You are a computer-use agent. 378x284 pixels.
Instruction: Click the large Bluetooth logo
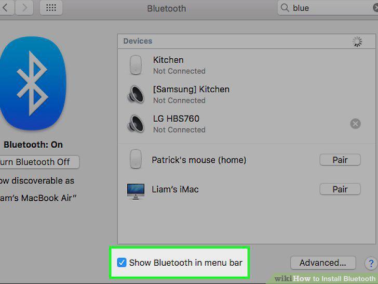32,83
